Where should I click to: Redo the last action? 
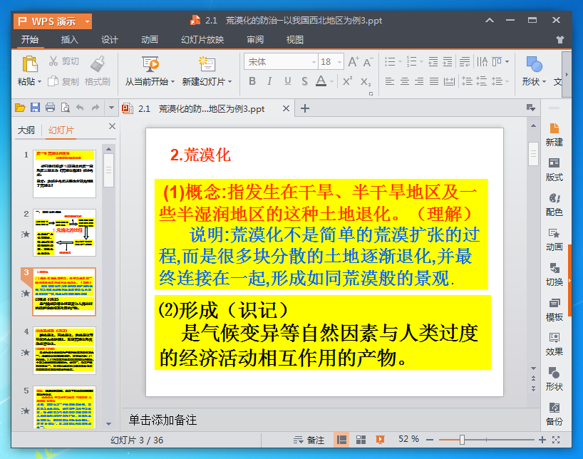[96, 108]
